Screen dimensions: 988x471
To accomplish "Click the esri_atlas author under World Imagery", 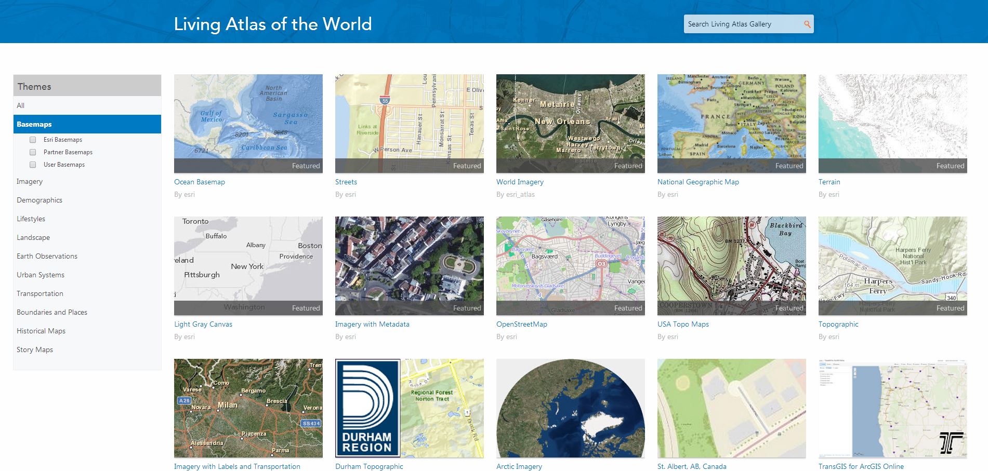I will [x=520, y=194].
